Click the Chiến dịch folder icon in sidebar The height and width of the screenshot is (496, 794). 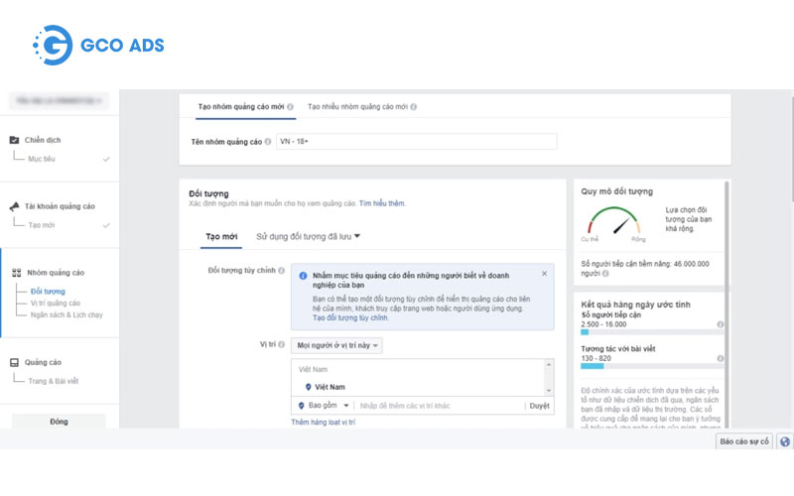click(15, 141)
